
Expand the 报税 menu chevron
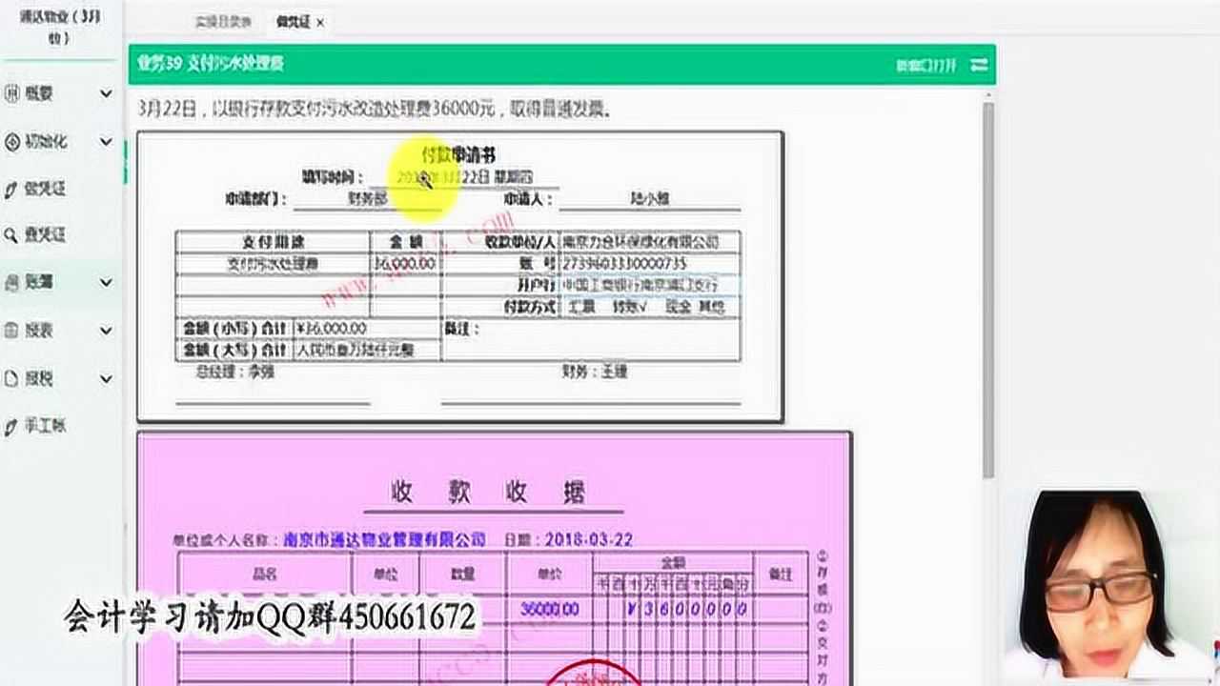coord(106,378)
